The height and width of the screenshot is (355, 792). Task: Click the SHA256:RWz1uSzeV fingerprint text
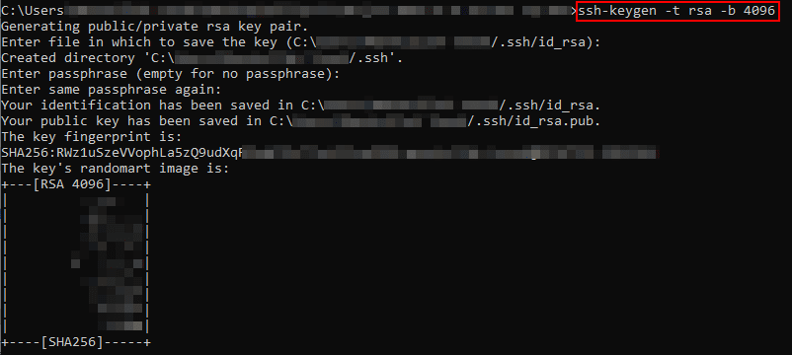[x=122, y=153]
